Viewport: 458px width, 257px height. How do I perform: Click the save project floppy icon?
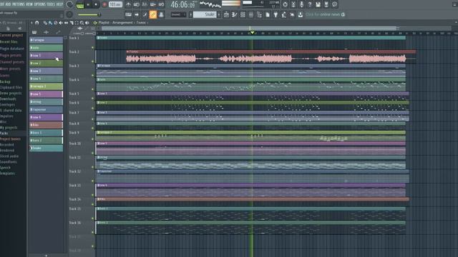click(x=318, y=4)
